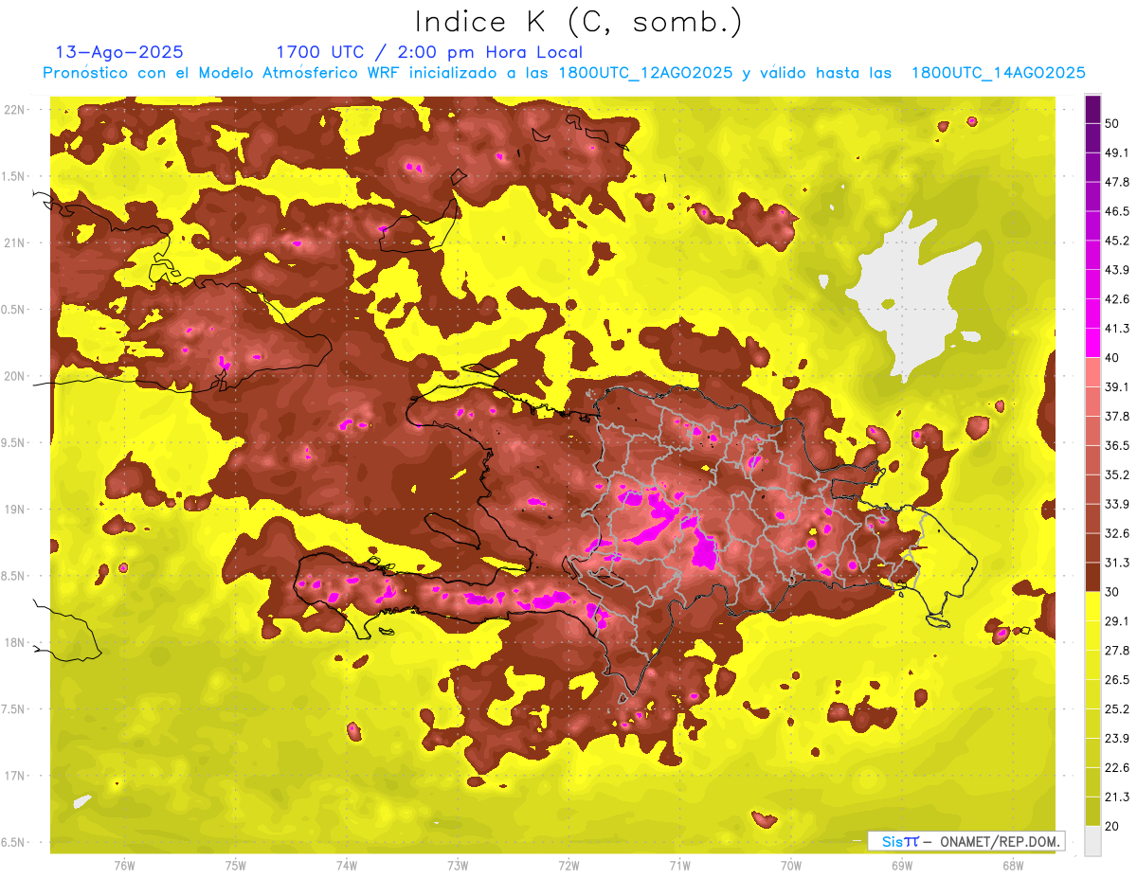Click the "33.9" colorbar label
Screen dimensions: 1137x878
coord(1116,504)
